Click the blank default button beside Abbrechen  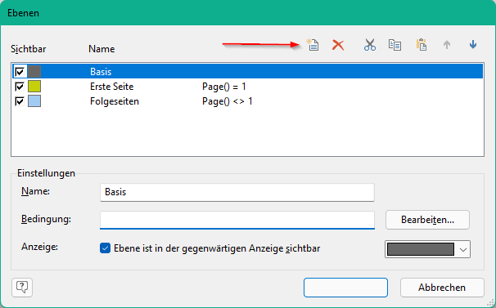tap(345, 288)
